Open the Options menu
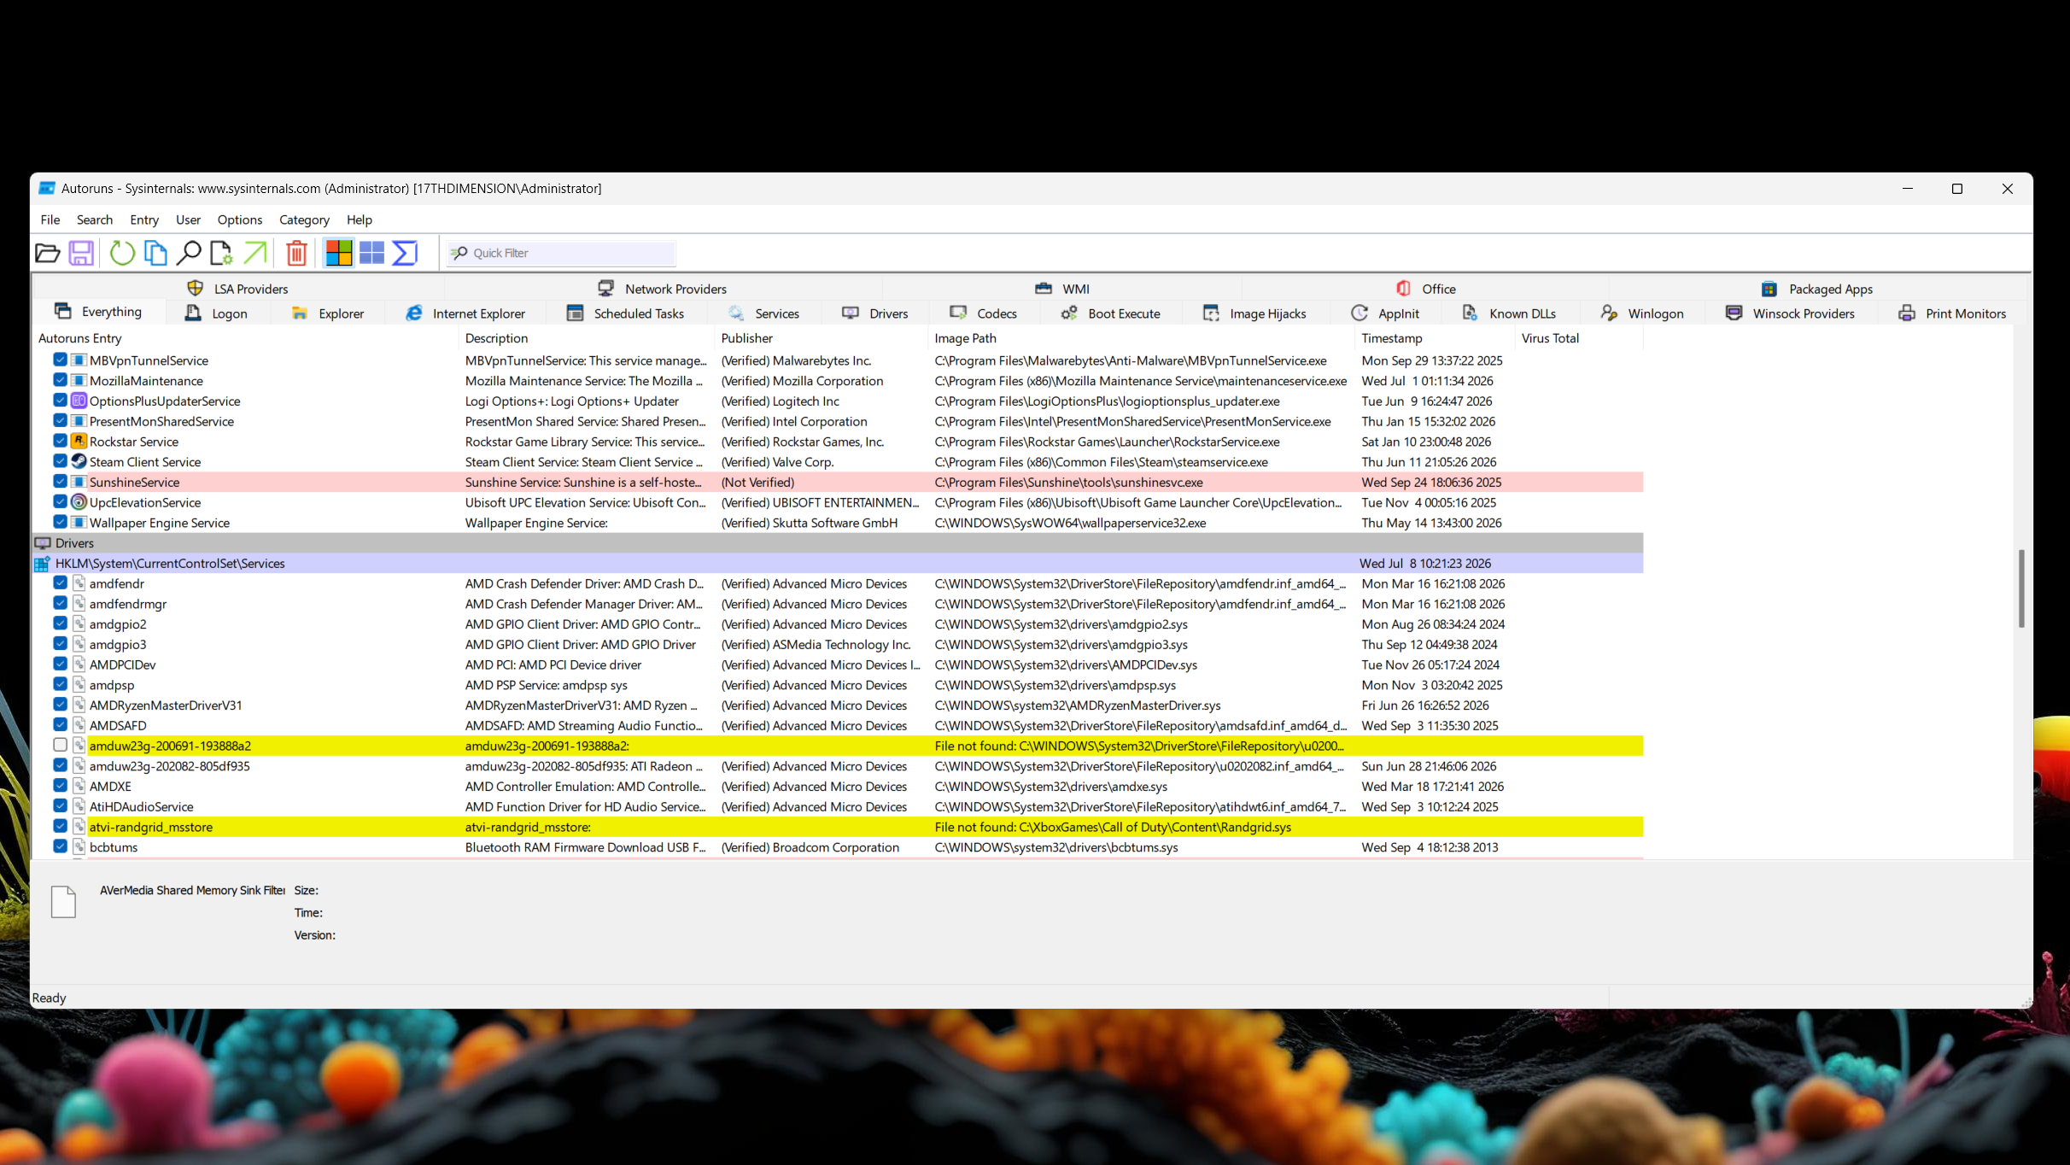The height and width of the screenshot is (1165, 2070). (240, 220)
